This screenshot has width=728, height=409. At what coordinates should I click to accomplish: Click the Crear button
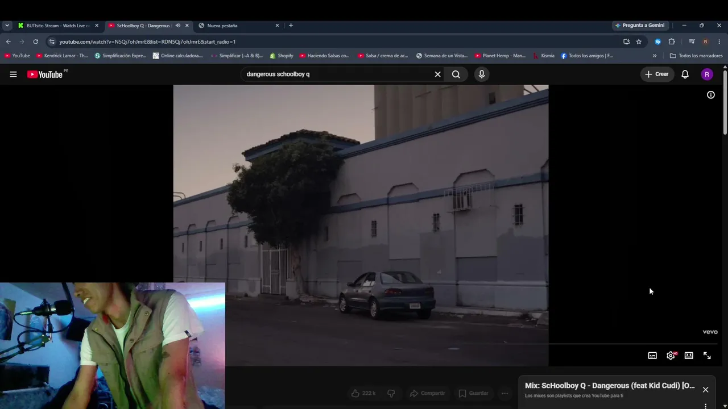657,74
